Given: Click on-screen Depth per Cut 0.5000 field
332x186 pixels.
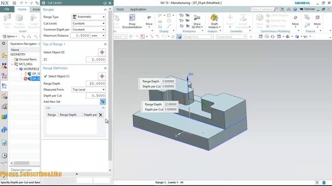Looking at the screenshot, I should point(171,110).
